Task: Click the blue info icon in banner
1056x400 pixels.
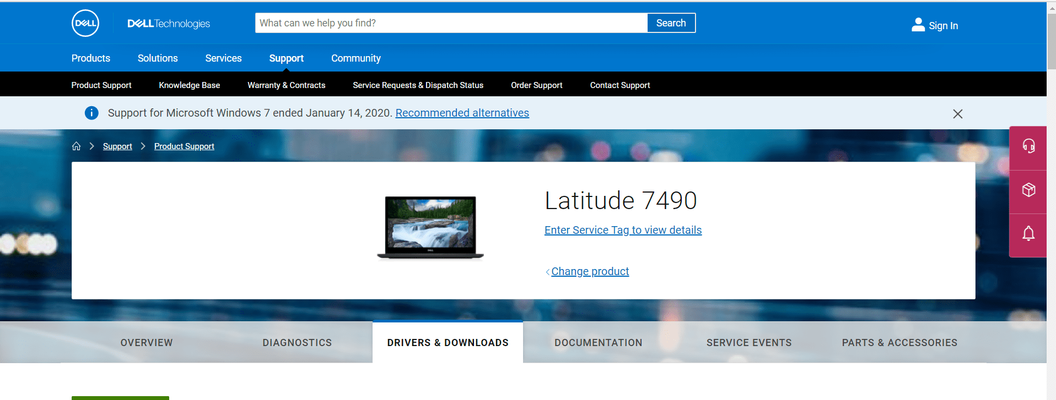Action: click(x=91, y=113)
